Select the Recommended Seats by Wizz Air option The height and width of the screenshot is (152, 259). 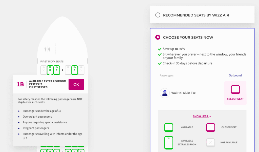158,15
